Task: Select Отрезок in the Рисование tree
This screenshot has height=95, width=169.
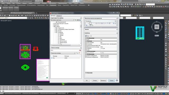Action: pos(62,34)
